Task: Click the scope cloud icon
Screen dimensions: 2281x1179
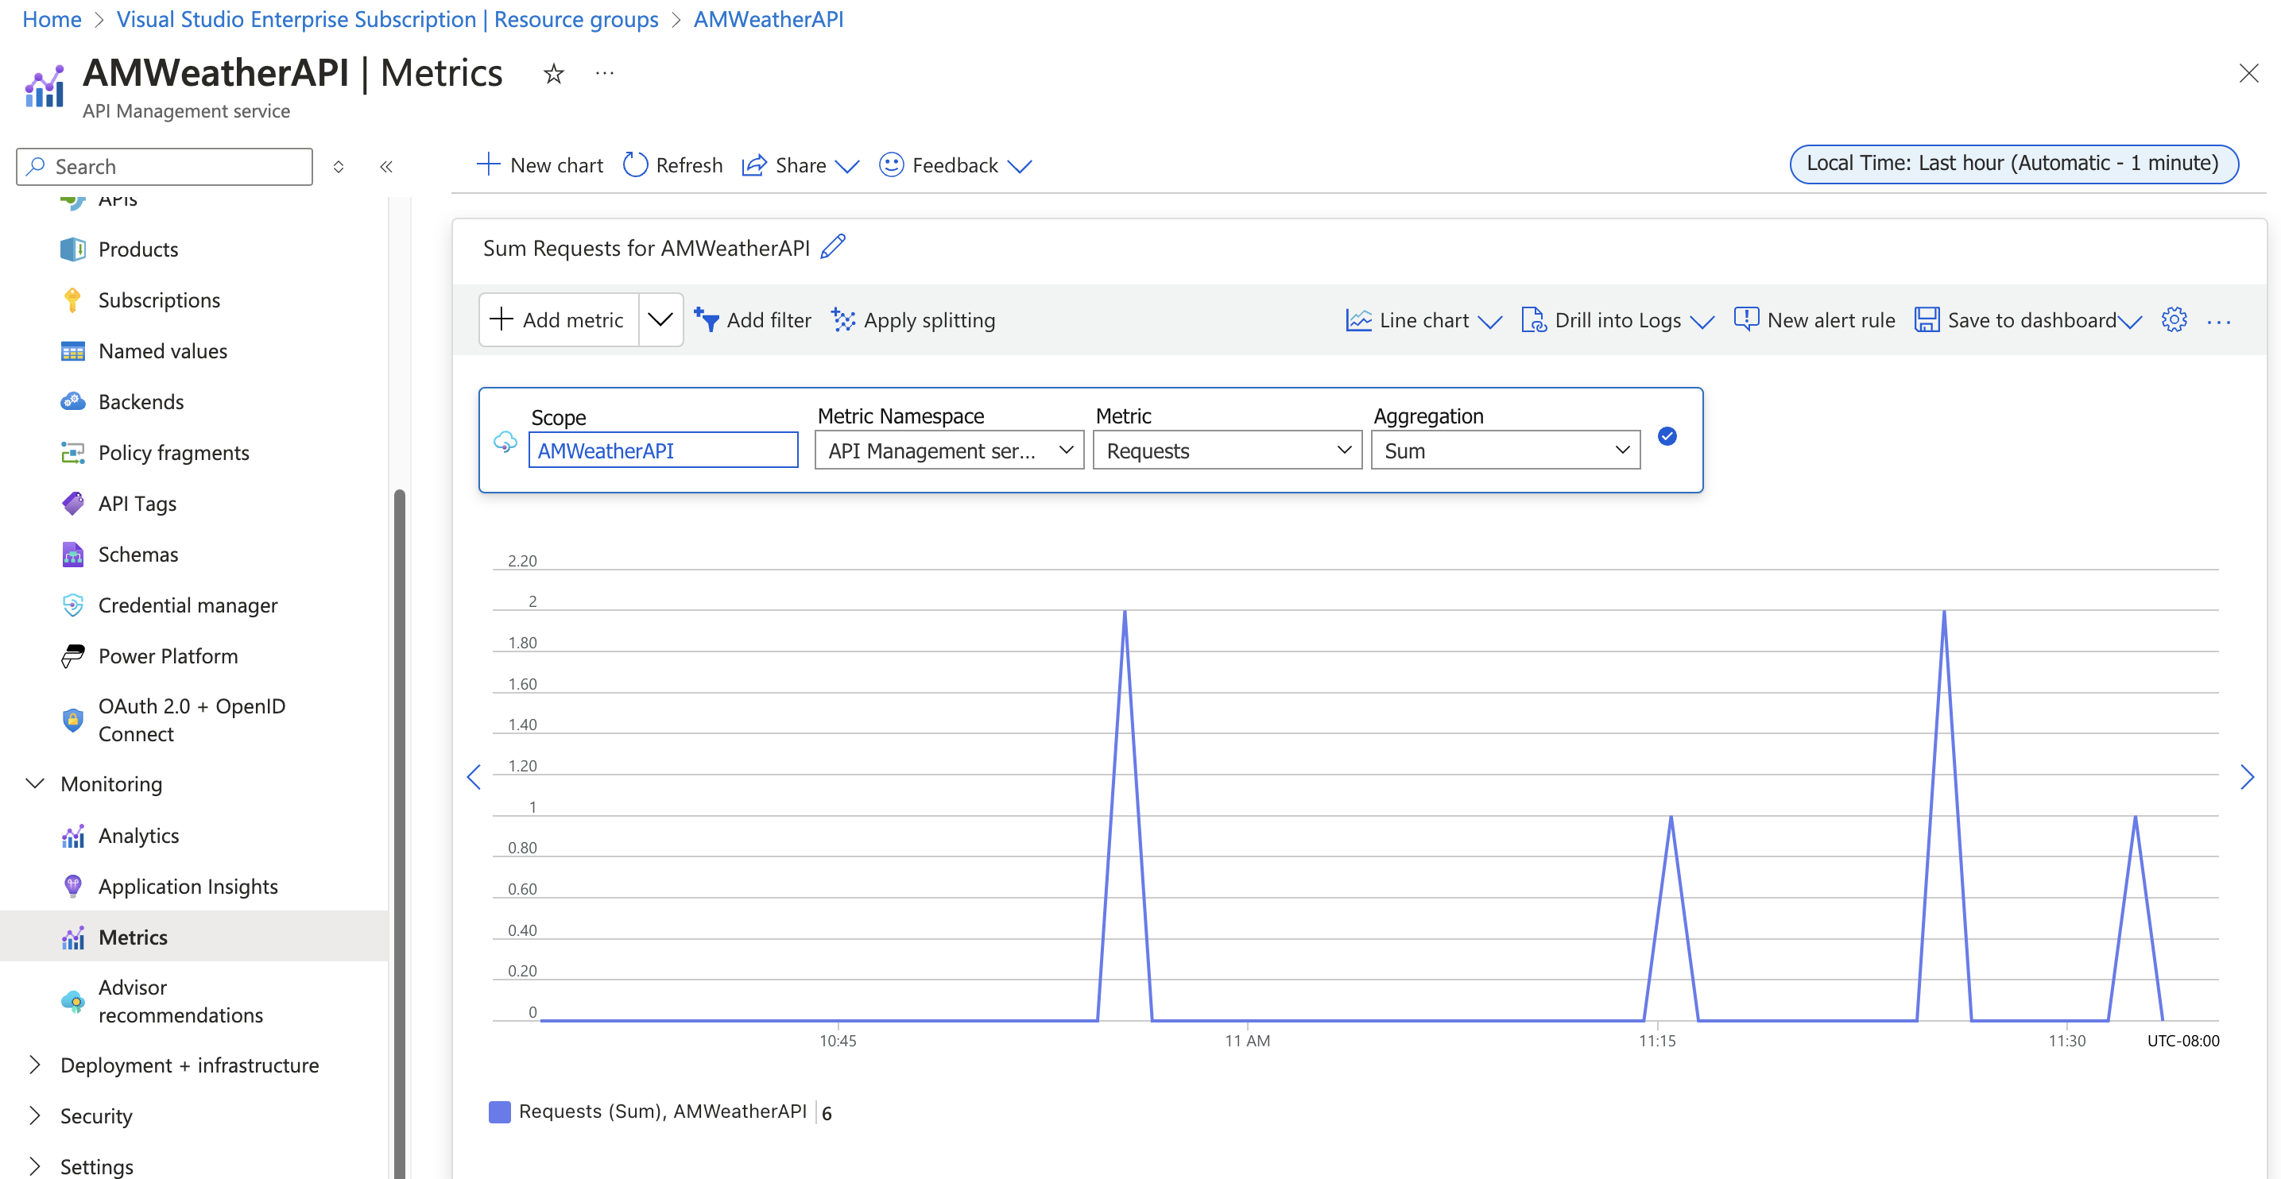Action: [505, 442]
